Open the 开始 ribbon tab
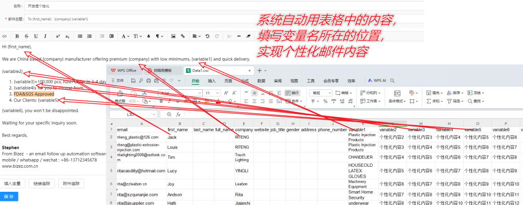The width and height of the screenshot is (523, 205). [x=196, y=81]
